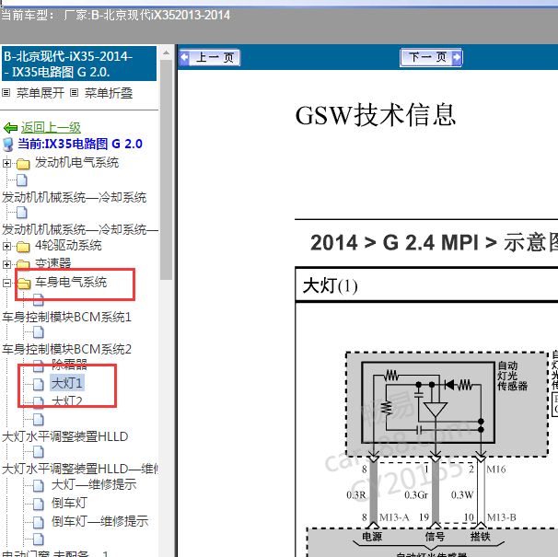The image size is (558, 557).
Task: Open 发动机机械系统—冷却系统 document
Action: click(x=75, y=198)
